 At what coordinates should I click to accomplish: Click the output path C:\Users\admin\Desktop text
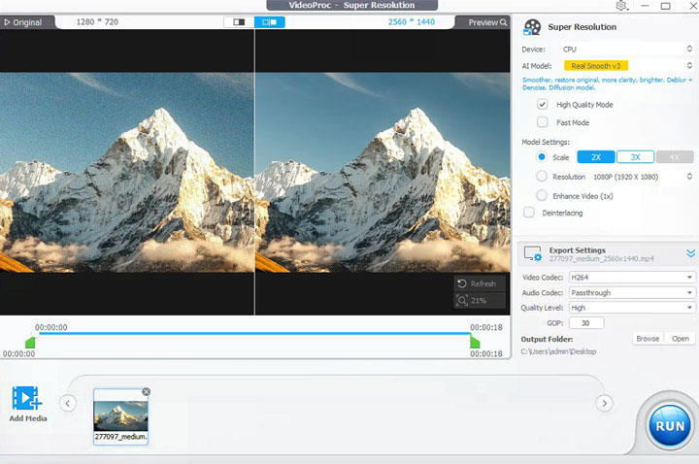[558, 351]
